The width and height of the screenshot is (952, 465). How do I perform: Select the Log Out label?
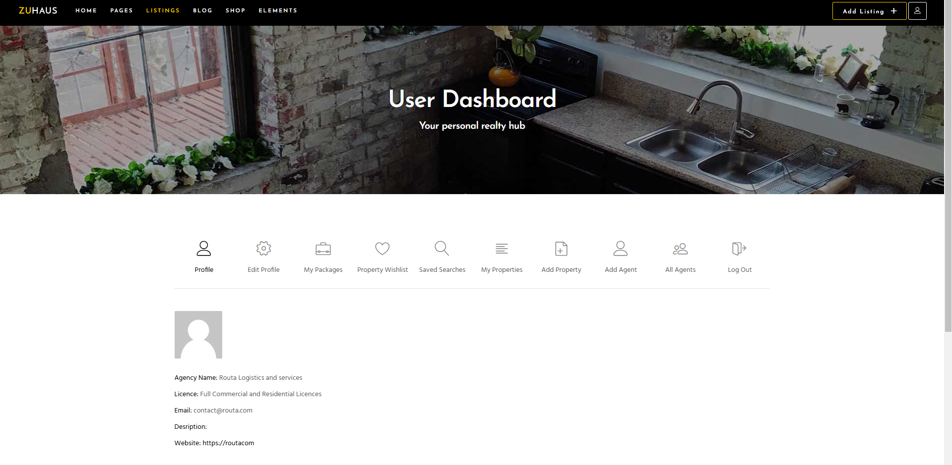740,269
